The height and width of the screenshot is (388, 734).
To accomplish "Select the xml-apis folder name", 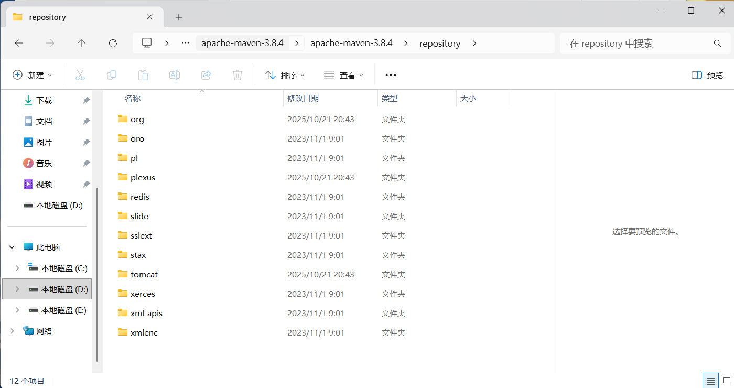I will click(146, 313).
